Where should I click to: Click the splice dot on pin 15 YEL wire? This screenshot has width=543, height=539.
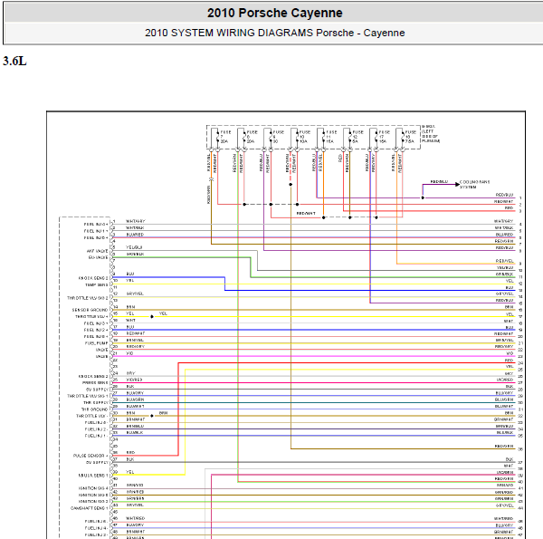(152, 316)
